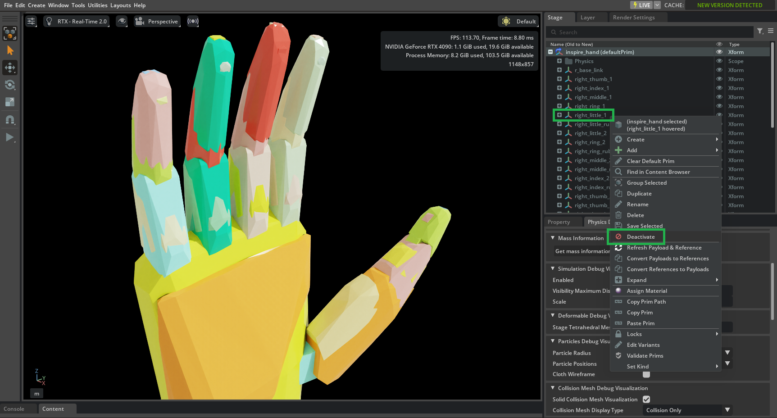Viewport: 777px width, 418px height.
Task: Switch to the Move tool
Action: 10,68
